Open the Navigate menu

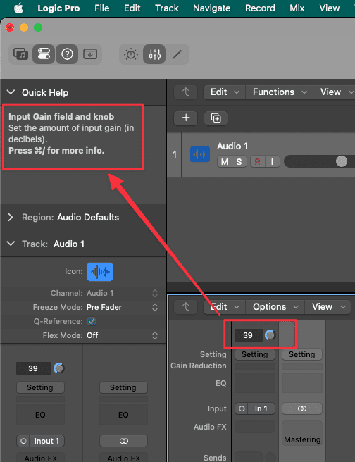tap(212, 8)
